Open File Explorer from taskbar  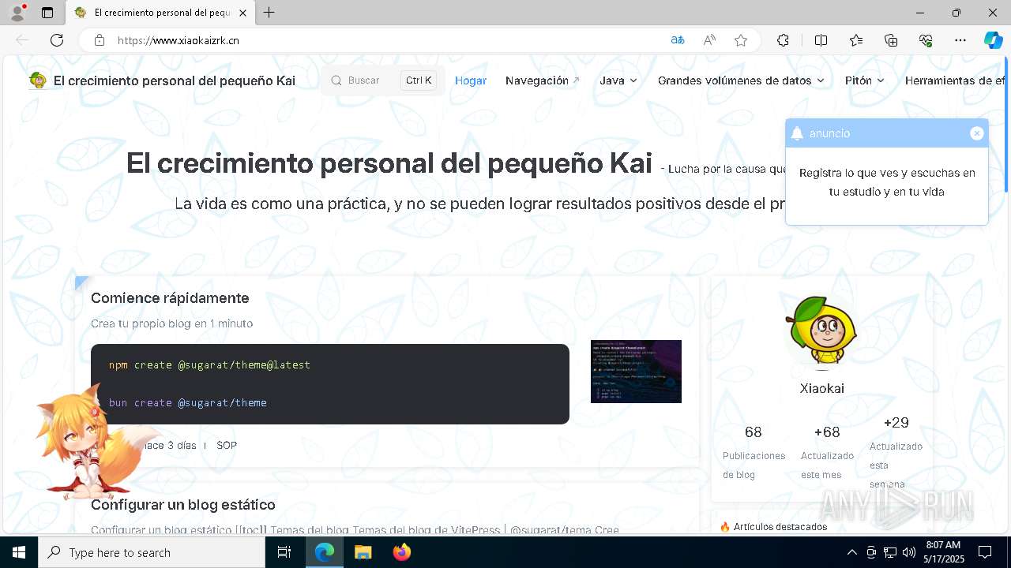tap(363, 552)
